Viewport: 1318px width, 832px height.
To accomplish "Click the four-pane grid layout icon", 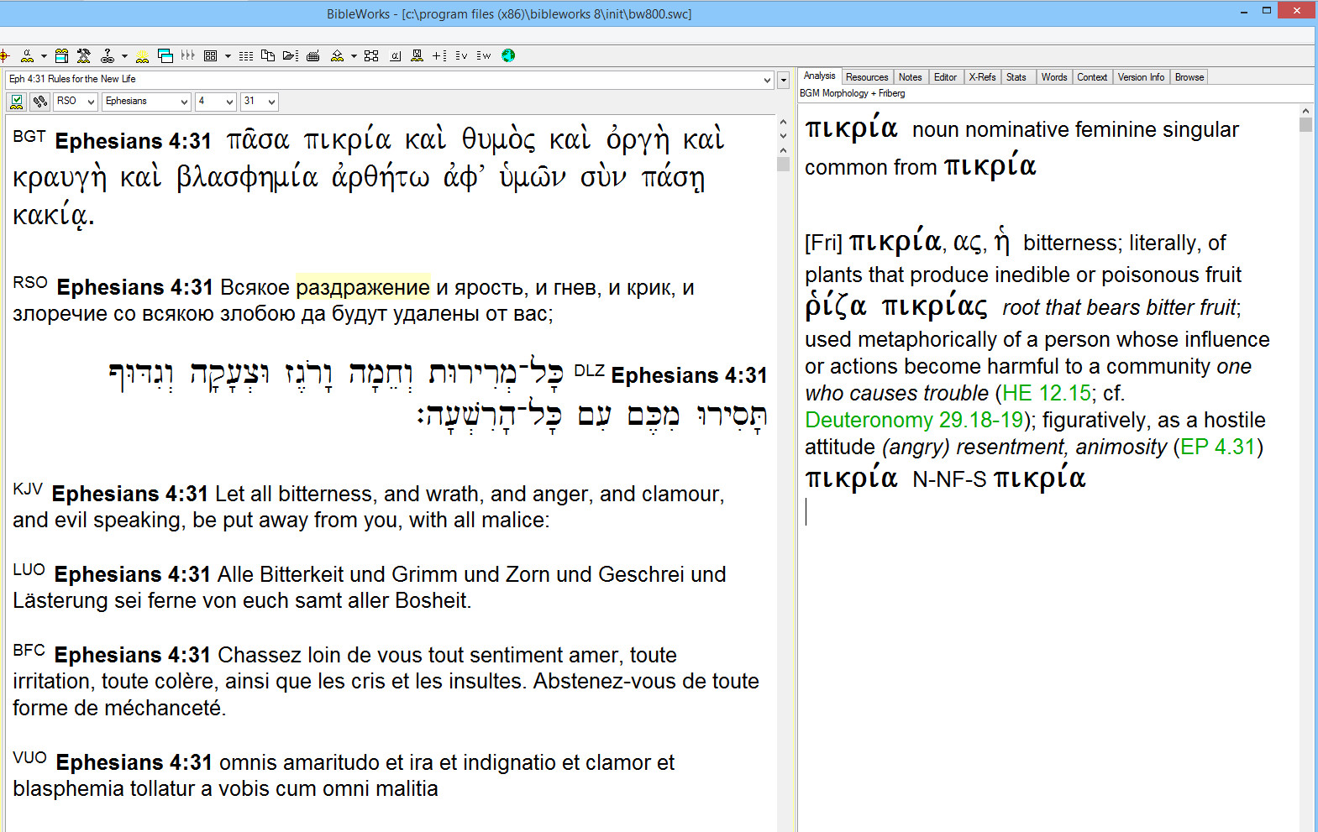I will (210, 55).
